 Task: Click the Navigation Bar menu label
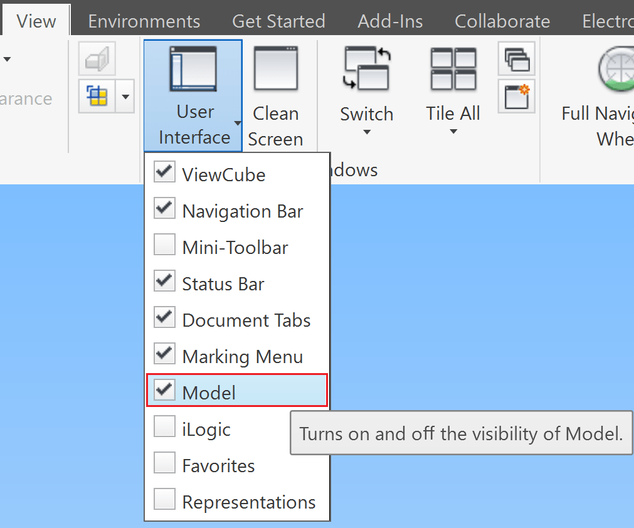click(243, 211)
